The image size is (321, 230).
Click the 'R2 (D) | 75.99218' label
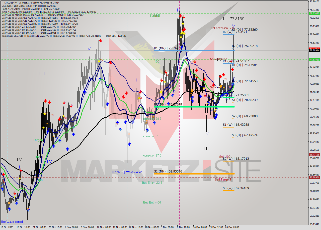coord(245,46)
